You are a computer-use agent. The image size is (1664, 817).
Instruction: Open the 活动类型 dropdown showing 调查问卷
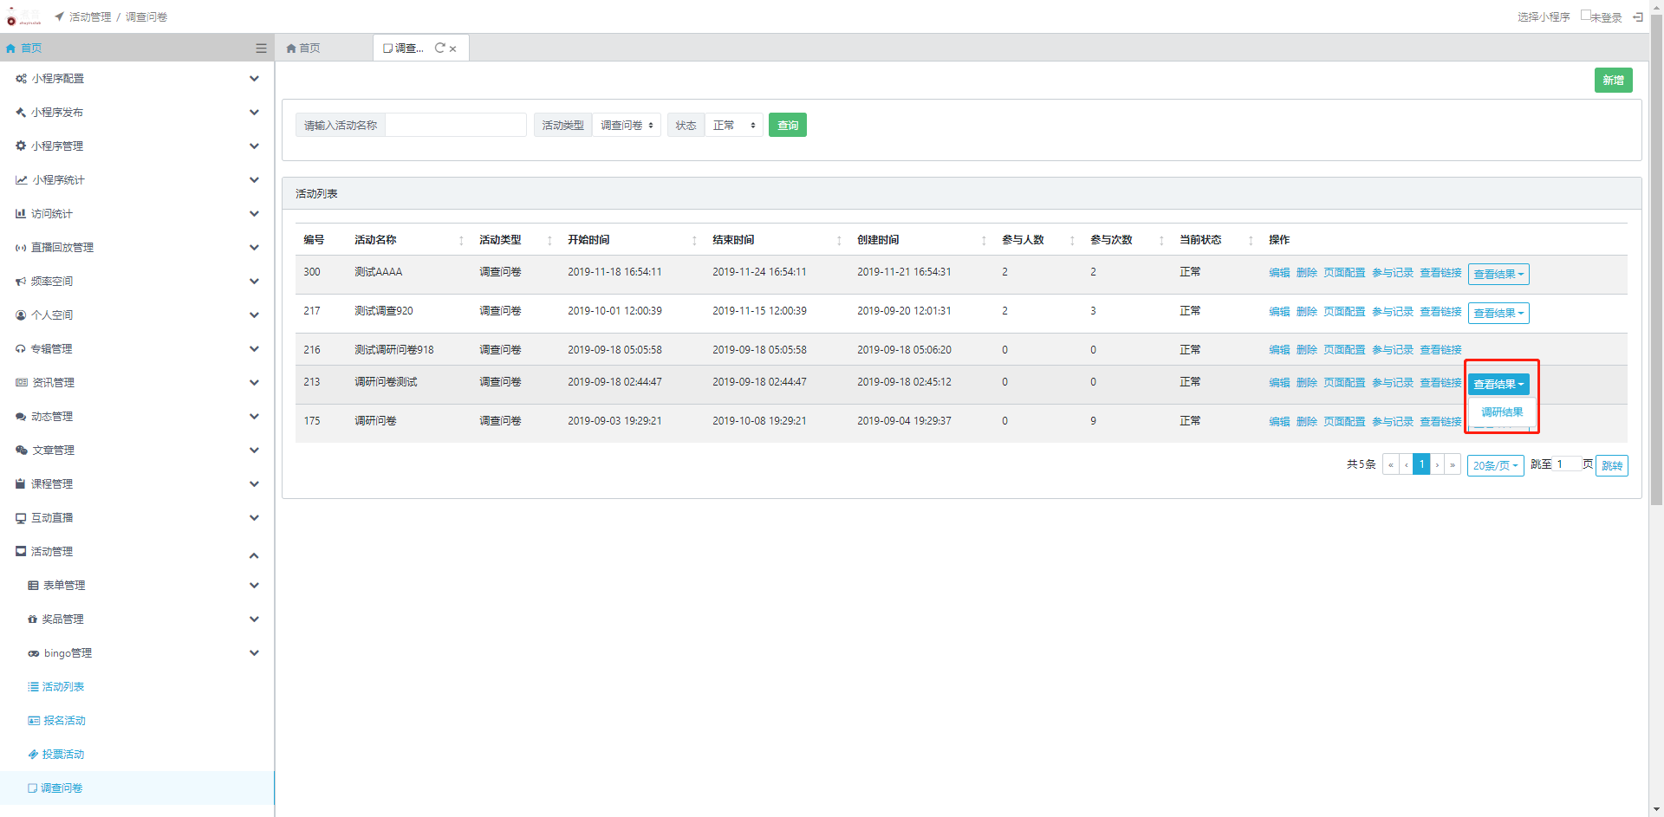(x=627, y=126)
